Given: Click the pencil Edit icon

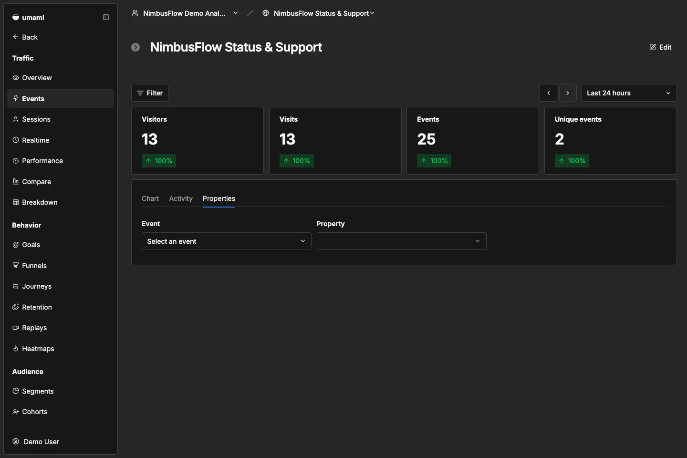Looking at the screenshot, I should 653,47.
